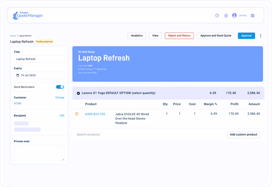
Task: Click the 170.40 profit in Jabra row
Action: pos(233,113)
